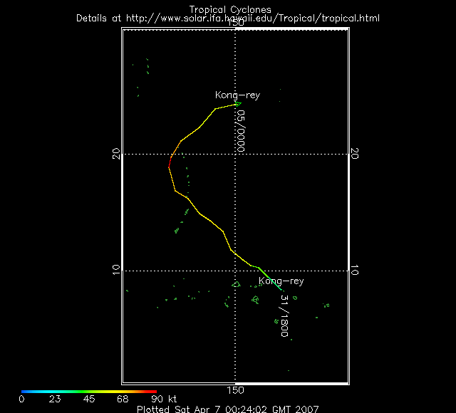Viewport: 456px width, 413px height.
Task: Click the red peak-intensity segment of the track
Action: [170, 165]
